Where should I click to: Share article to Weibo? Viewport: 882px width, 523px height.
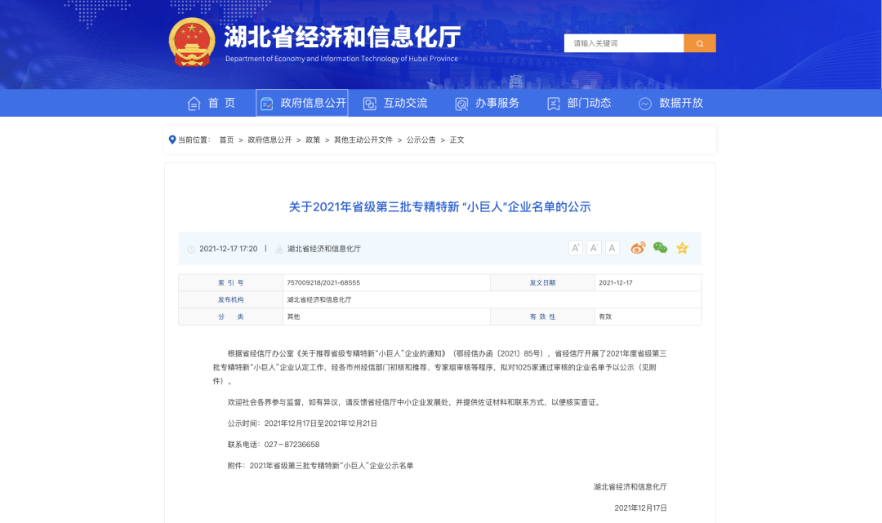coord(638,248)
